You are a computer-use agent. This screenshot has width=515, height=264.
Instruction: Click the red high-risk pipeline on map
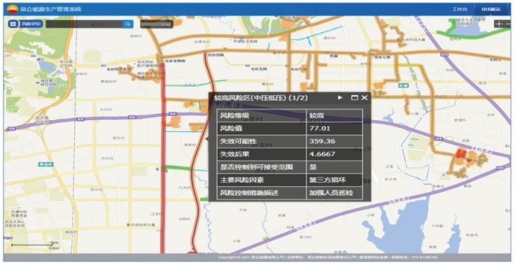163,164
